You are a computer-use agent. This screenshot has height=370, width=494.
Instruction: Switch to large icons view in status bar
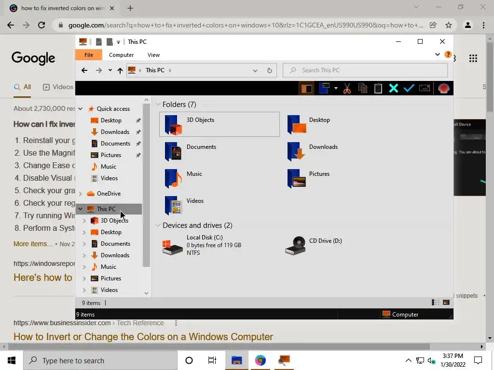pyautogui.click(x=446, y=303)
